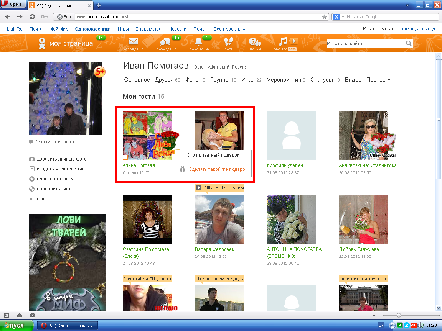Click the помощь help link
The image size is (442, 331).
click(x=409, y=29)
